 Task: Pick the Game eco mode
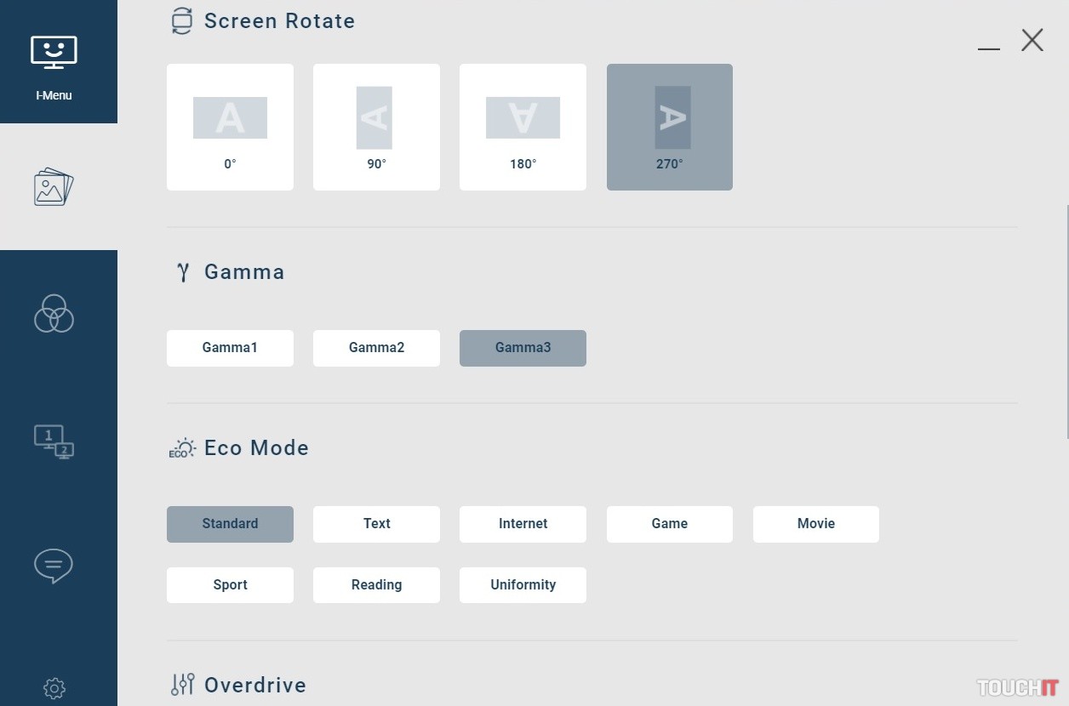(x=669, y=524)
